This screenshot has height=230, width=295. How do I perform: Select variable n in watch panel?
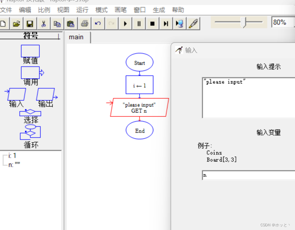coord(14,165)
